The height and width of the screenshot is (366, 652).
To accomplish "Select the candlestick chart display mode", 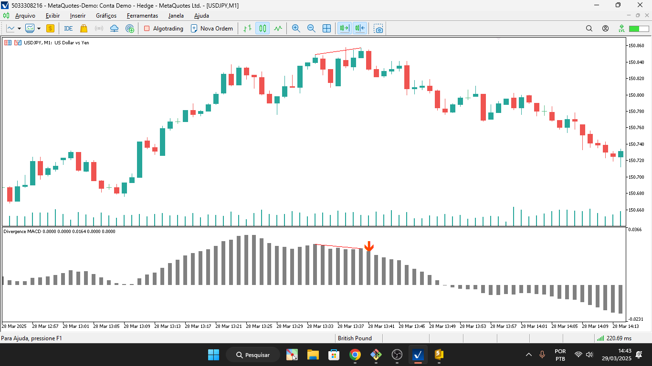I will click(x=262, y=28).
